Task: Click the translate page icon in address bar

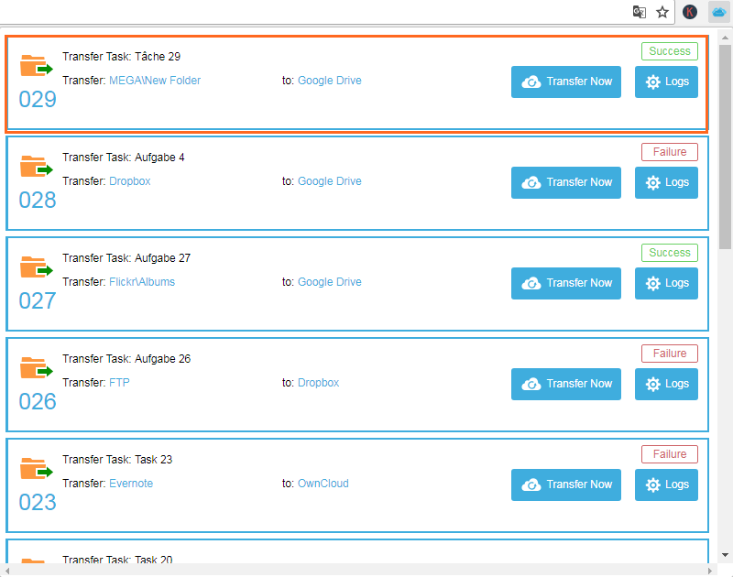Action: point(640,12)
